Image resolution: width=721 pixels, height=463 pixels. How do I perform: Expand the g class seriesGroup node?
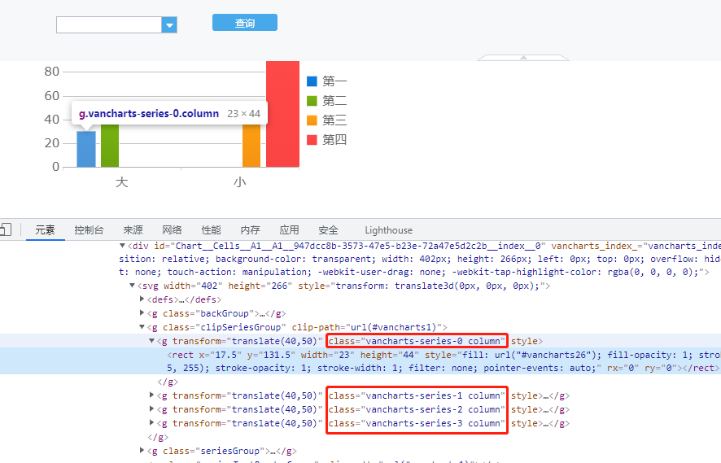point(142,450)
